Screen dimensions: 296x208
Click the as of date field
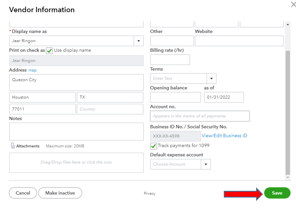click(224, 97)
